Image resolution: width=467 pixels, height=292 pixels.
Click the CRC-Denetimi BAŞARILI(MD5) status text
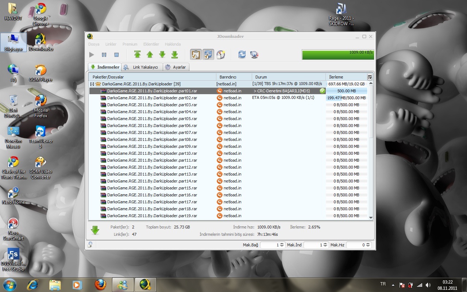(282, 91)
